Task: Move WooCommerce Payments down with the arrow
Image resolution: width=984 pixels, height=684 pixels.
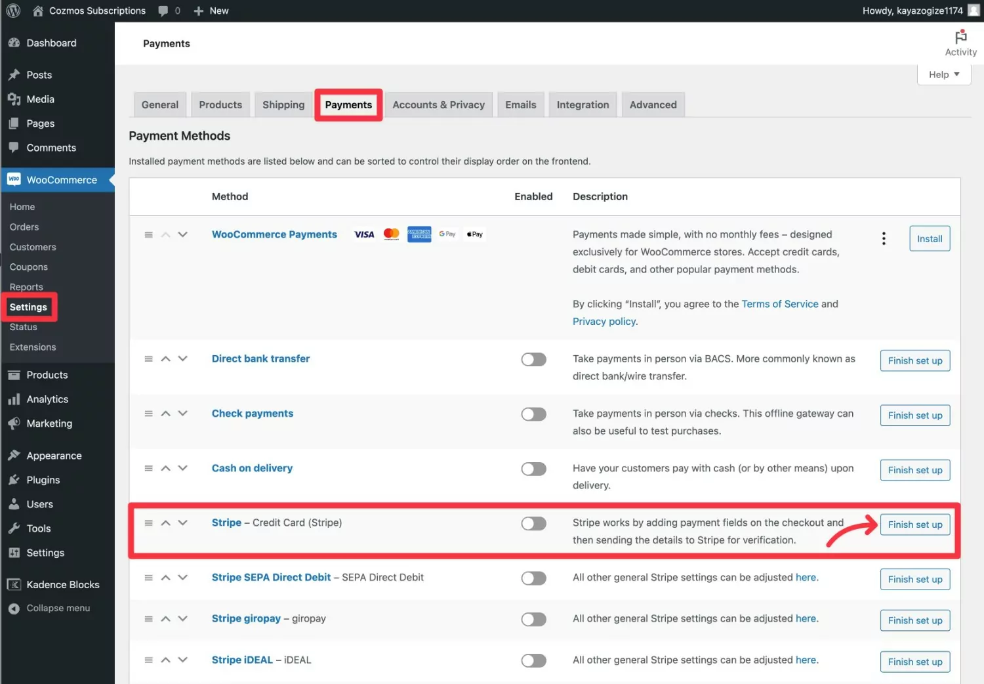Action: [183, 234]
